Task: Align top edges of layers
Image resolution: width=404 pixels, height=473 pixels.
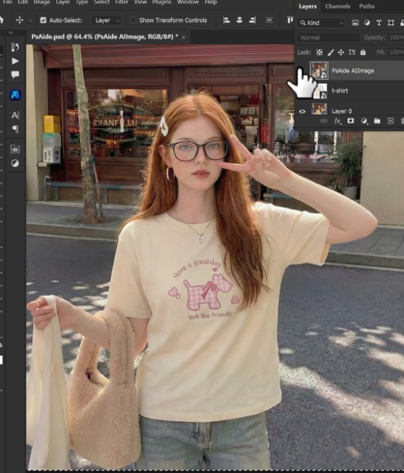Action: coord(290,20)
